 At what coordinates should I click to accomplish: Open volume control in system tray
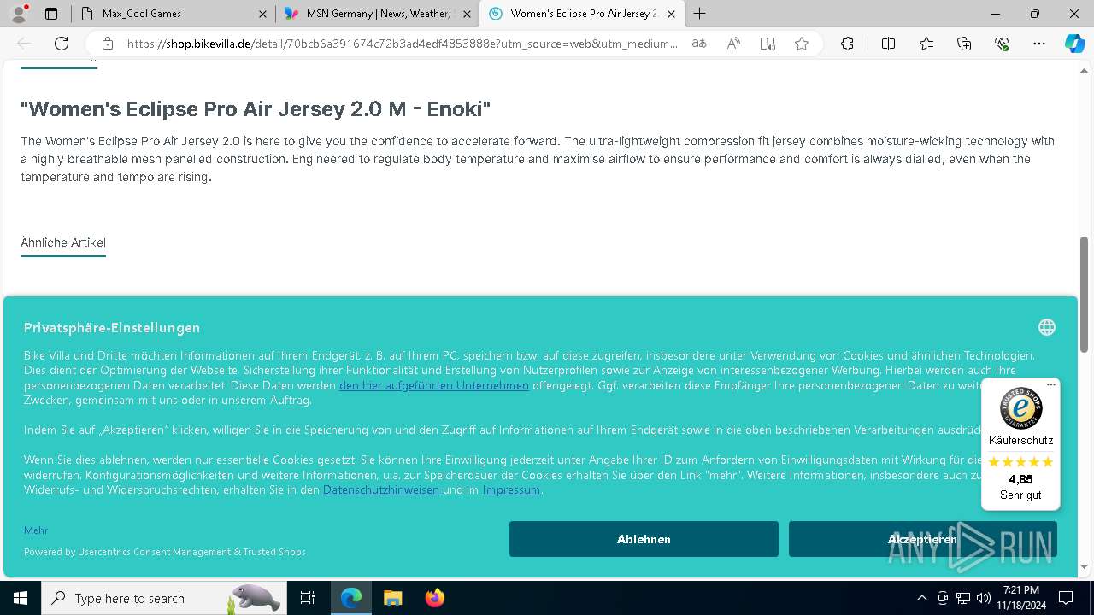[984, 598]
